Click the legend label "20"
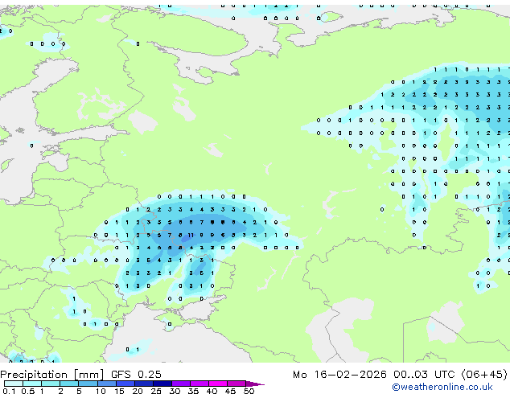Image resolution: width=510 pixels, height=394 pixels. (138, 391)
